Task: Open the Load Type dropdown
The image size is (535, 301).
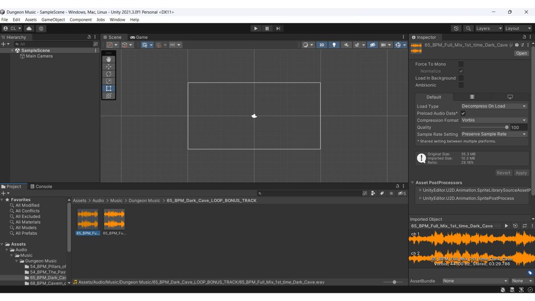Action: pyautogui.click(x=494, y=106)
